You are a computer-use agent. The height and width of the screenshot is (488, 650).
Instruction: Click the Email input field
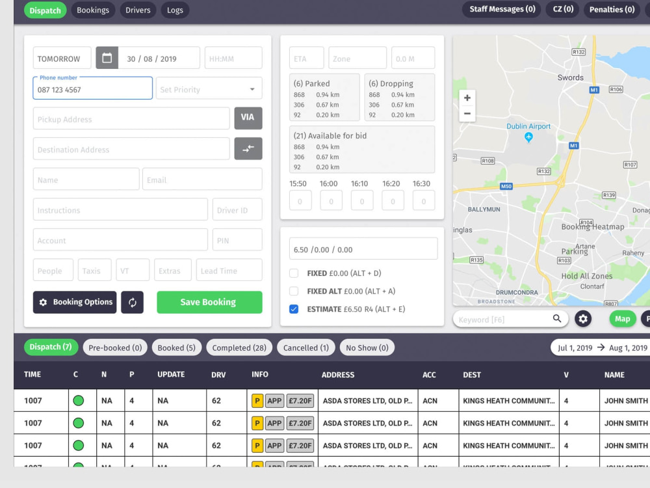(x=202, y=179)
